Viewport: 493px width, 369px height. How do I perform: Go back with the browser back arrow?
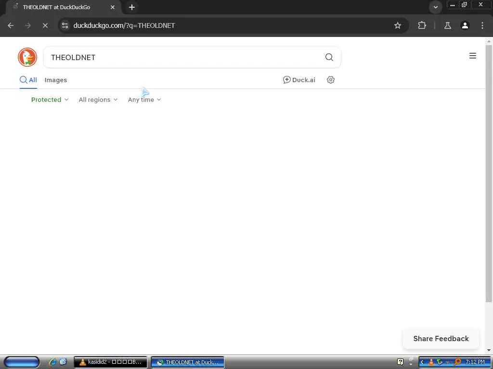11,26
